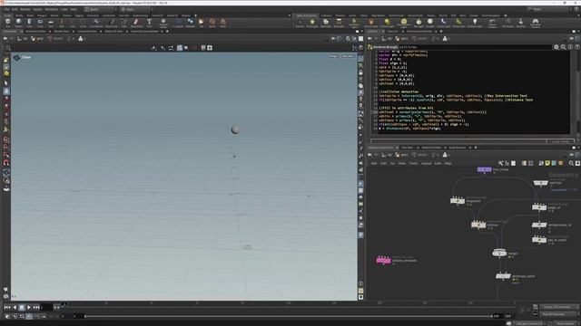Open the Persp viewport menu
The image size is (581, 326).
click(333, 56)
